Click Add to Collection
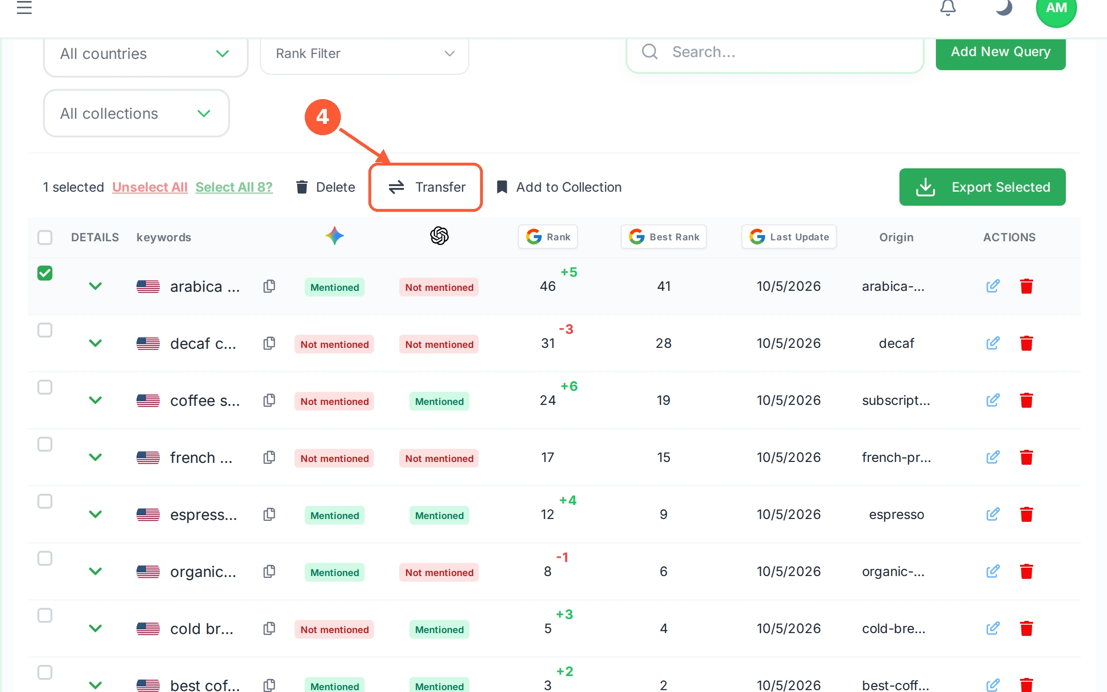 tap(559, 187)
